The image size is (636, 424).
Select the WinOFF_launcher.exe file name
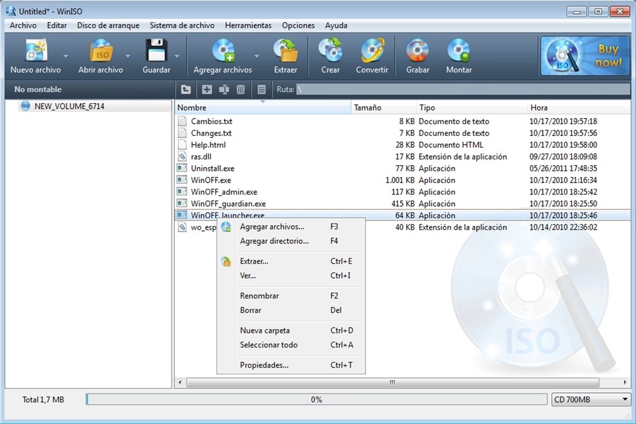click(228, 215)
